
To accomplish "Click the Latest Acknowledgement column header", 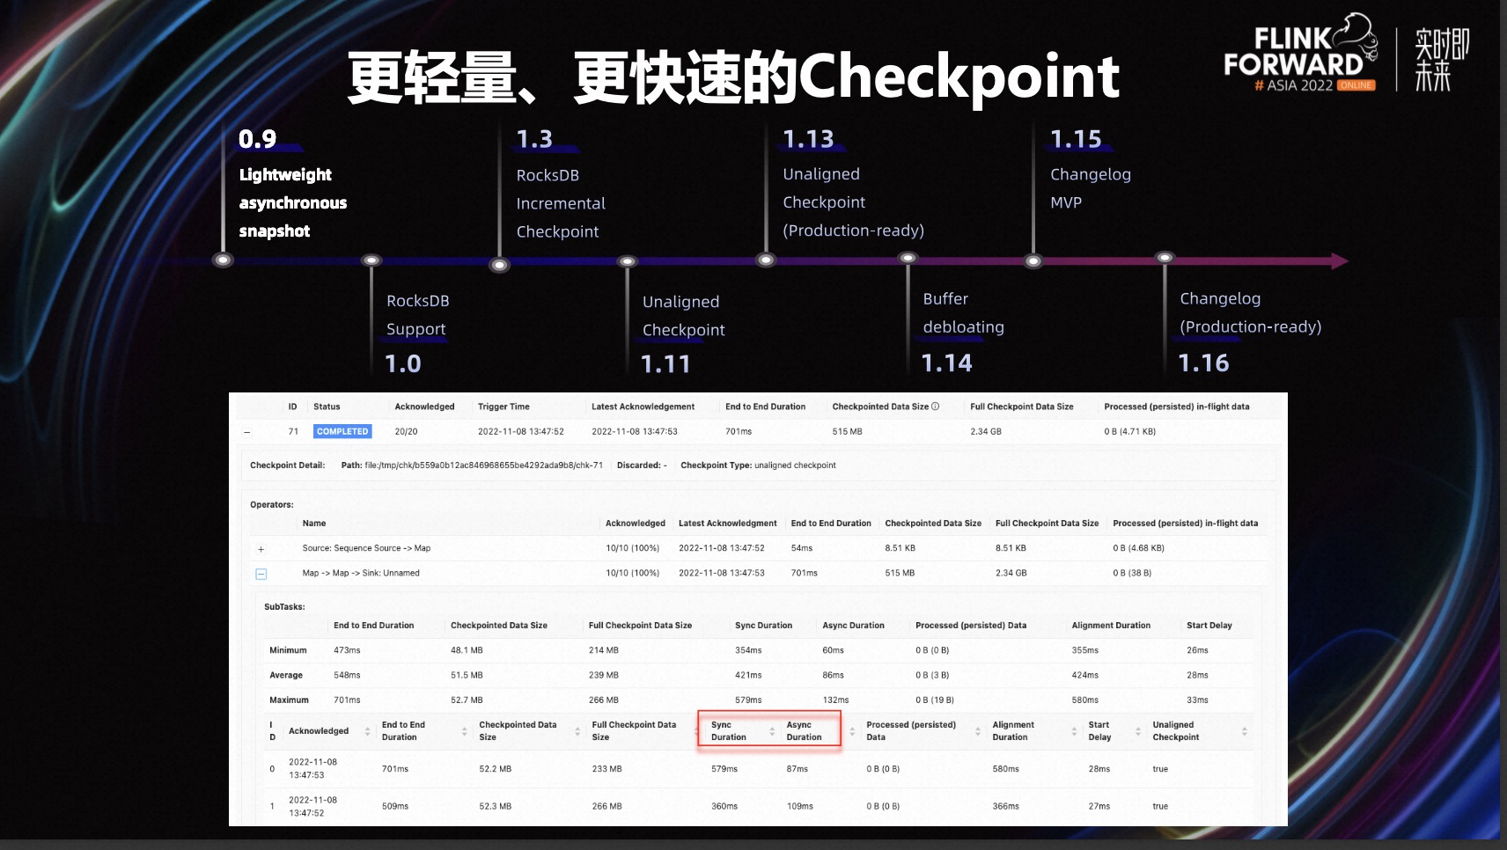I will point(643,407).
